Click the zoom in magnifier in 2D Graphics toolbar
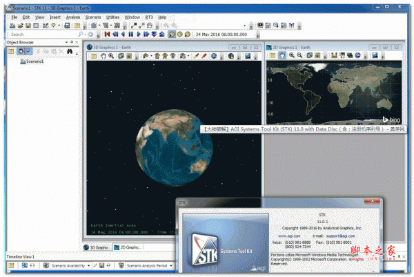Viewport: 414px width, 277px height. (292, 55)
